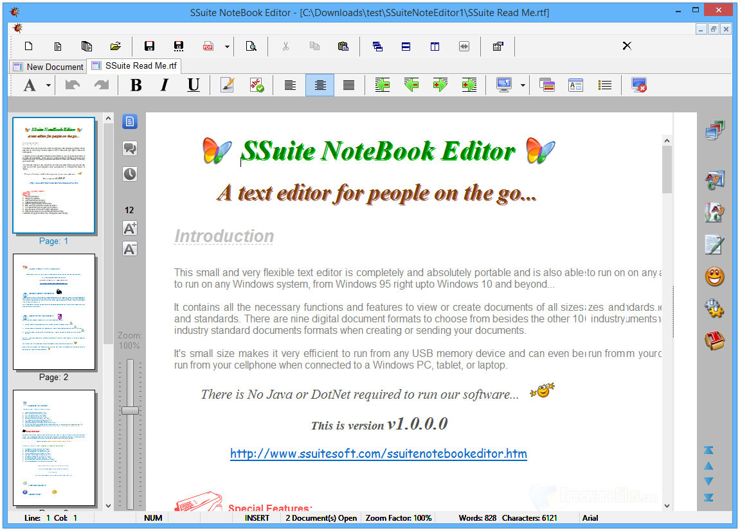Viewport: 740px width, 531px height.
Task: Tile the windows vertically
Action: click(x=435, y=46)
